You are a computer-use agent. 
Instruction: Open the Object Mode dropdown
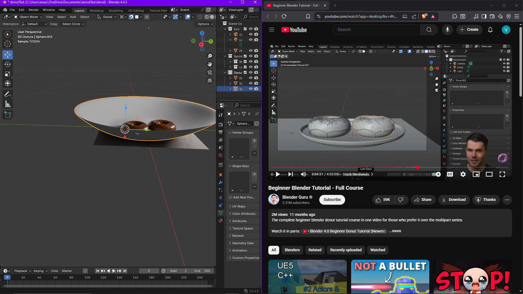coord(28,17)
